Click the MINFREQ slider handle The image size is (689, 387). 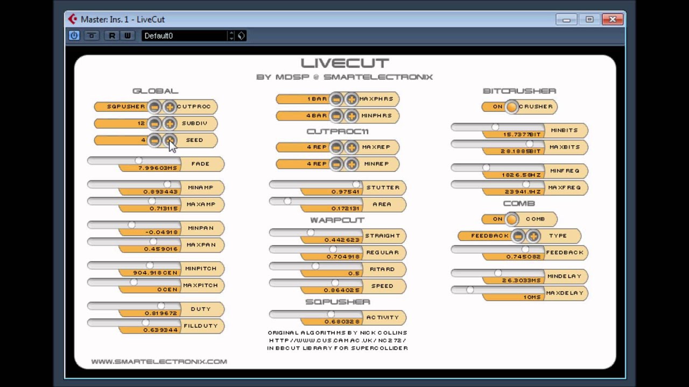[486, 168]
